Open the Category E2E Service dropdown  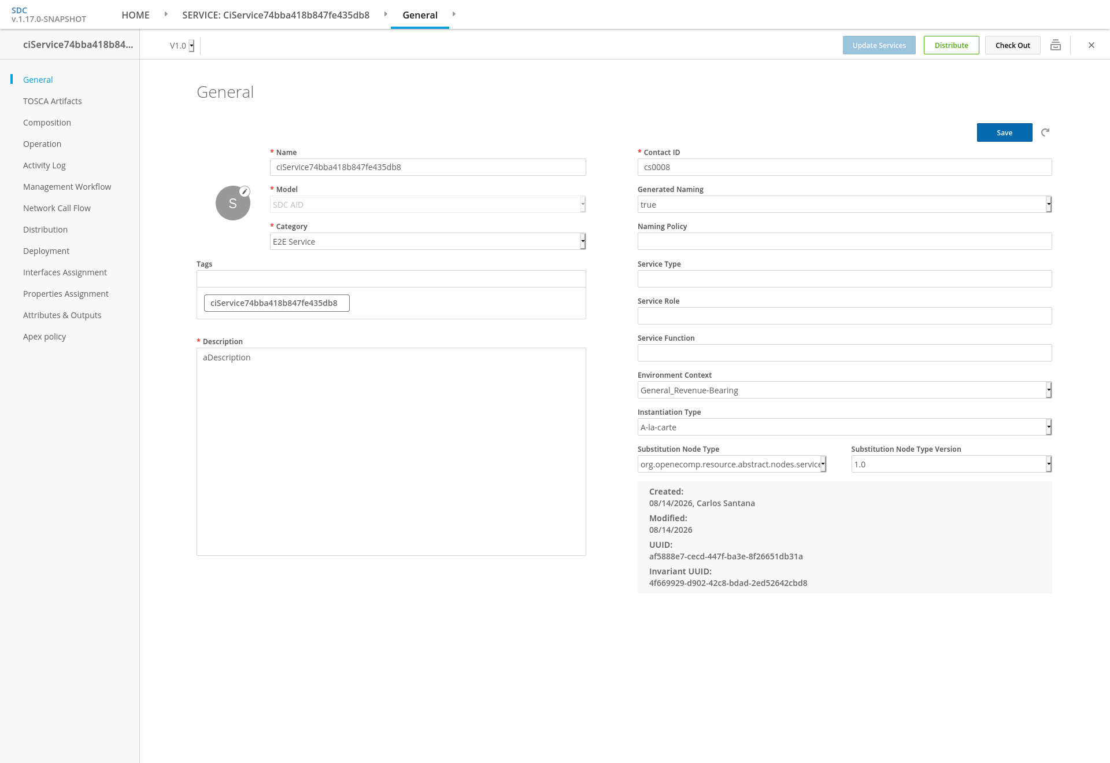(428, 241)
